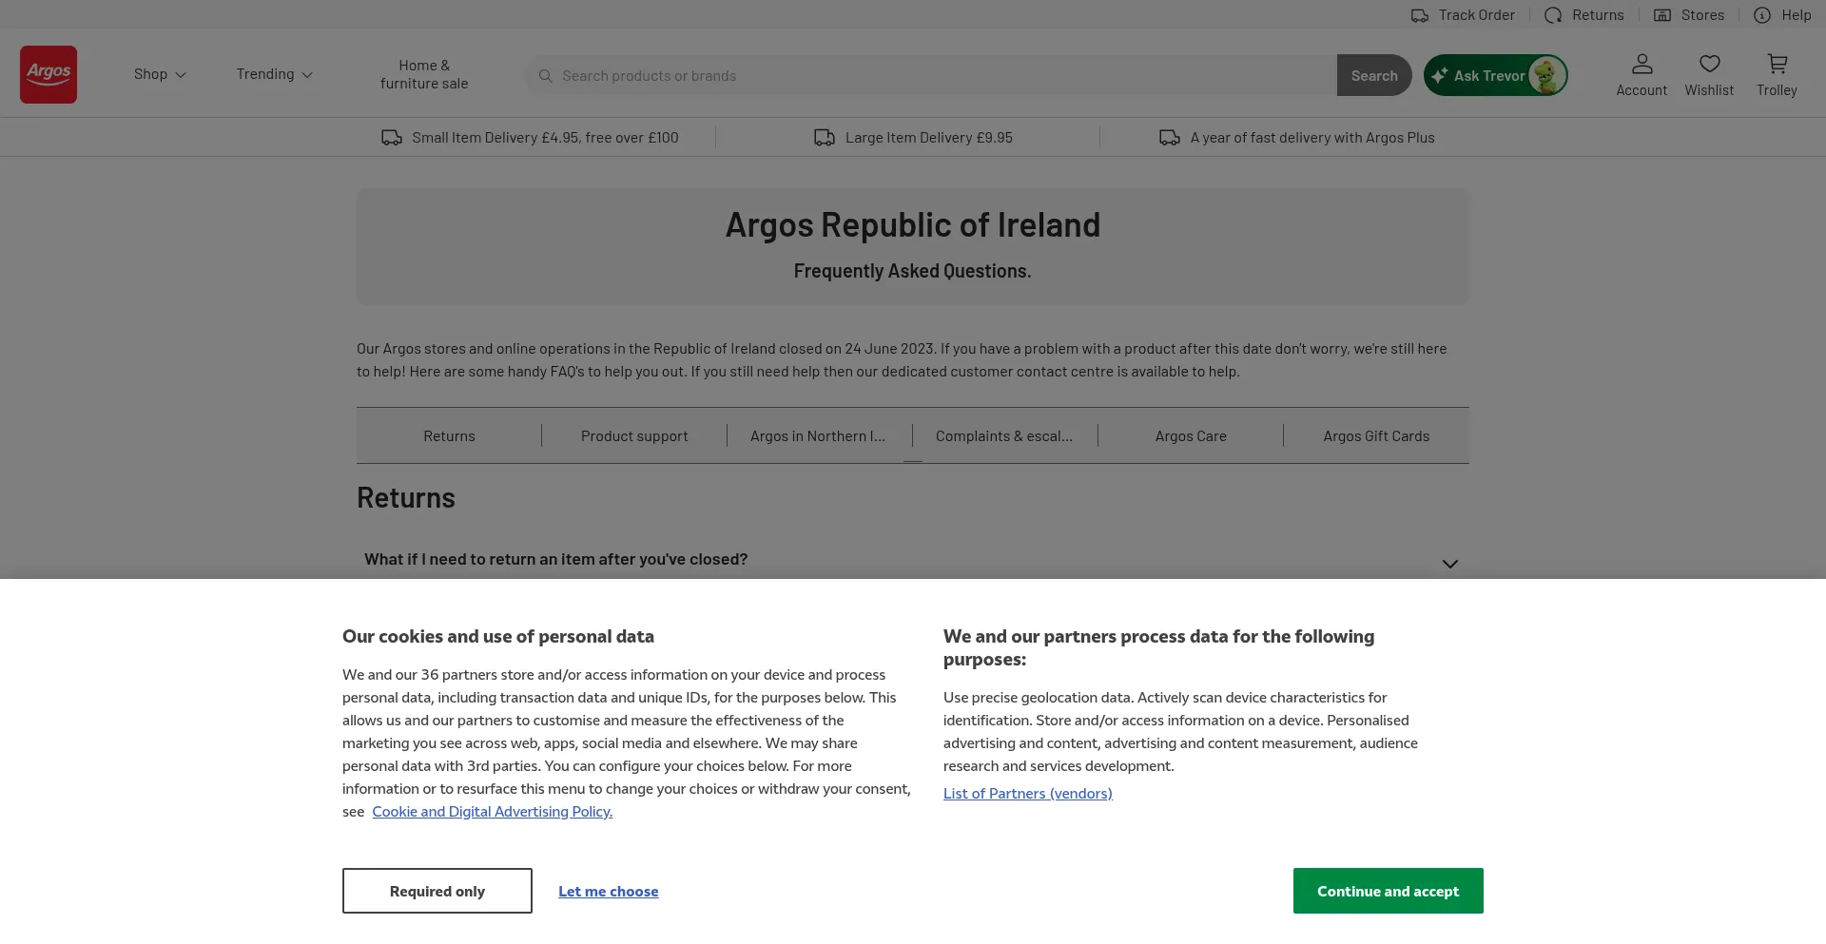Click the Help info icon

1762,15
